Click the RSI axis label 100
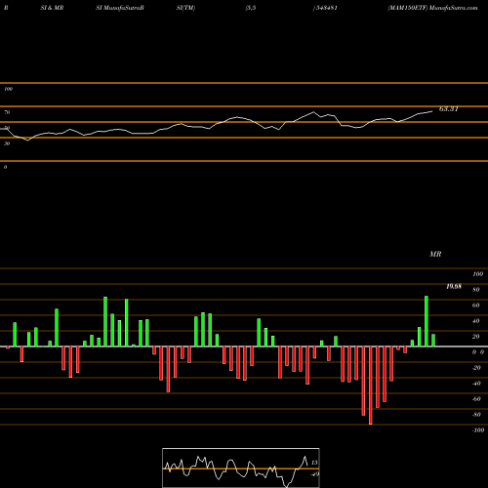The height and width of the screenshot is (488, 488). pyautogui.click(x=8, y=89)
